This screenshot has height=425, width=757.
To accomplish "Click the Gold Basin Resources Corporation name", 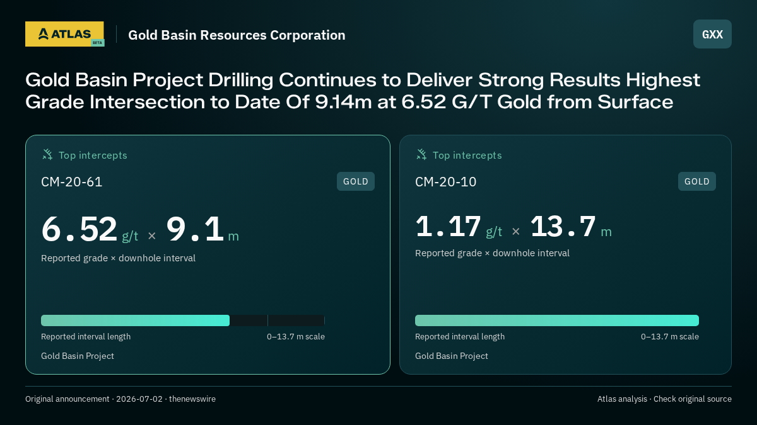I will 237,35.
